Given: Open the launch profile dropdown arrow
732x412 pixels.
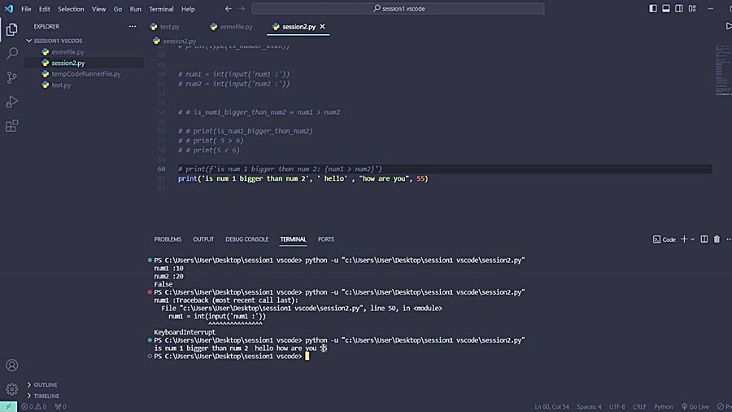Looking at the screenshot, I should 692,239.
